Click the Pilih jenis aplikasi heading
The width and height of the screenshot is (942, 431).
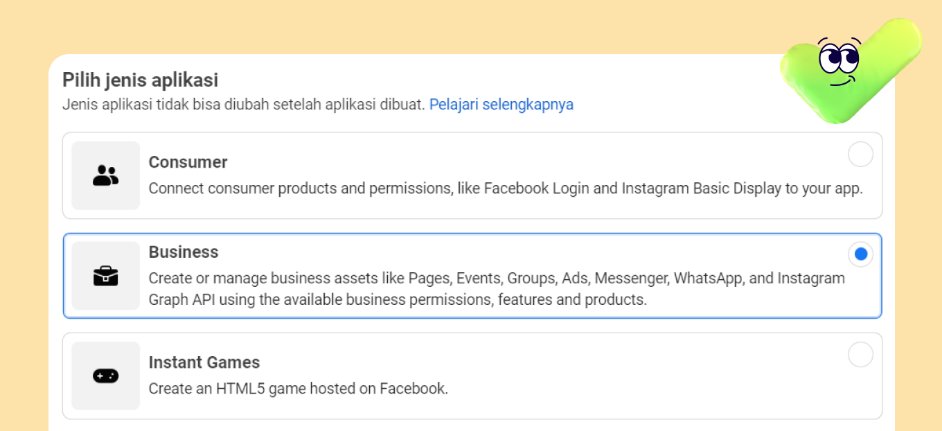pos(141,80)
